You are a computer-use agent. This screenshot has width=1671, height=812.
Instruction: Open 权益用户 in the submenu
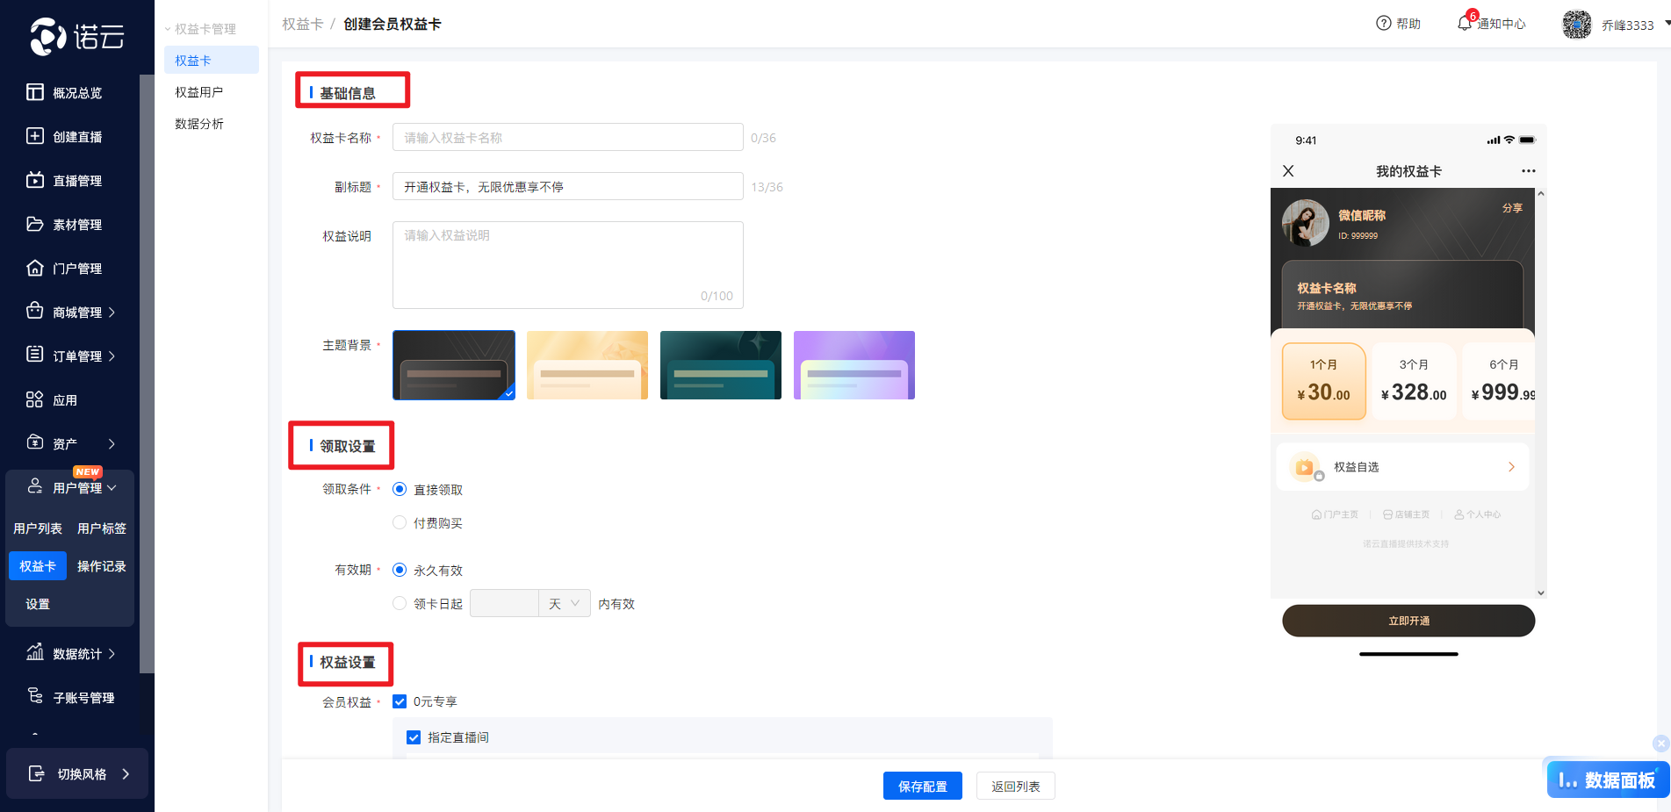click(x=199, y=92)
